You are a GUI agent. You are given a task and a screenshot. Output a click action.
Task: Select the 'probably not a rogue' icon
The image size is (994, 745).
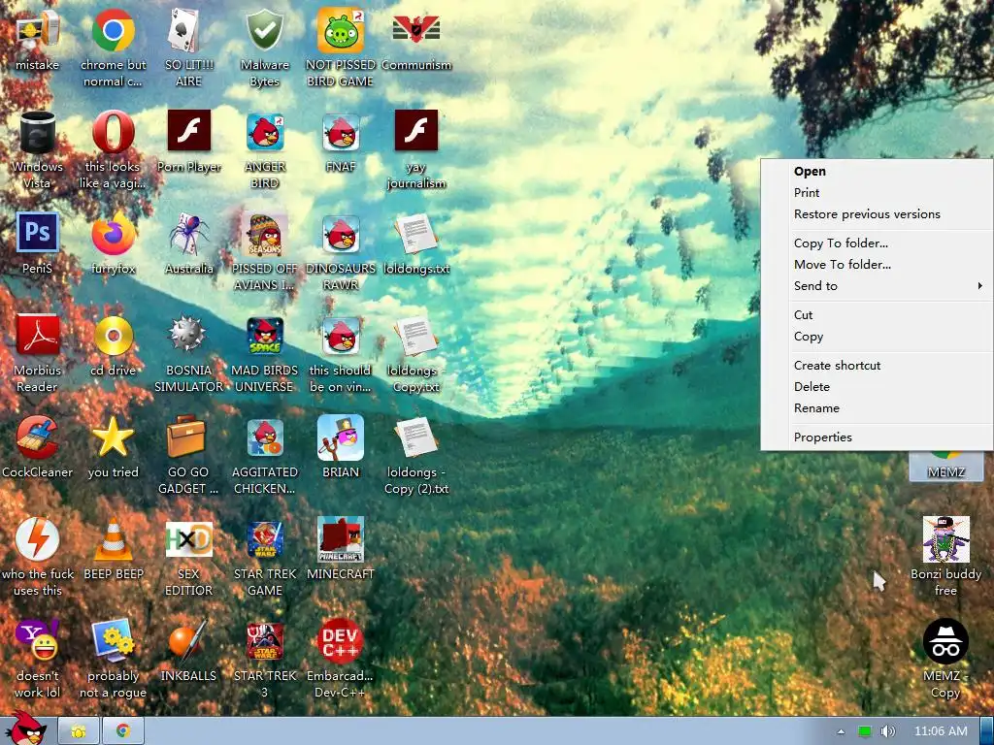click(x=113, y=659)
